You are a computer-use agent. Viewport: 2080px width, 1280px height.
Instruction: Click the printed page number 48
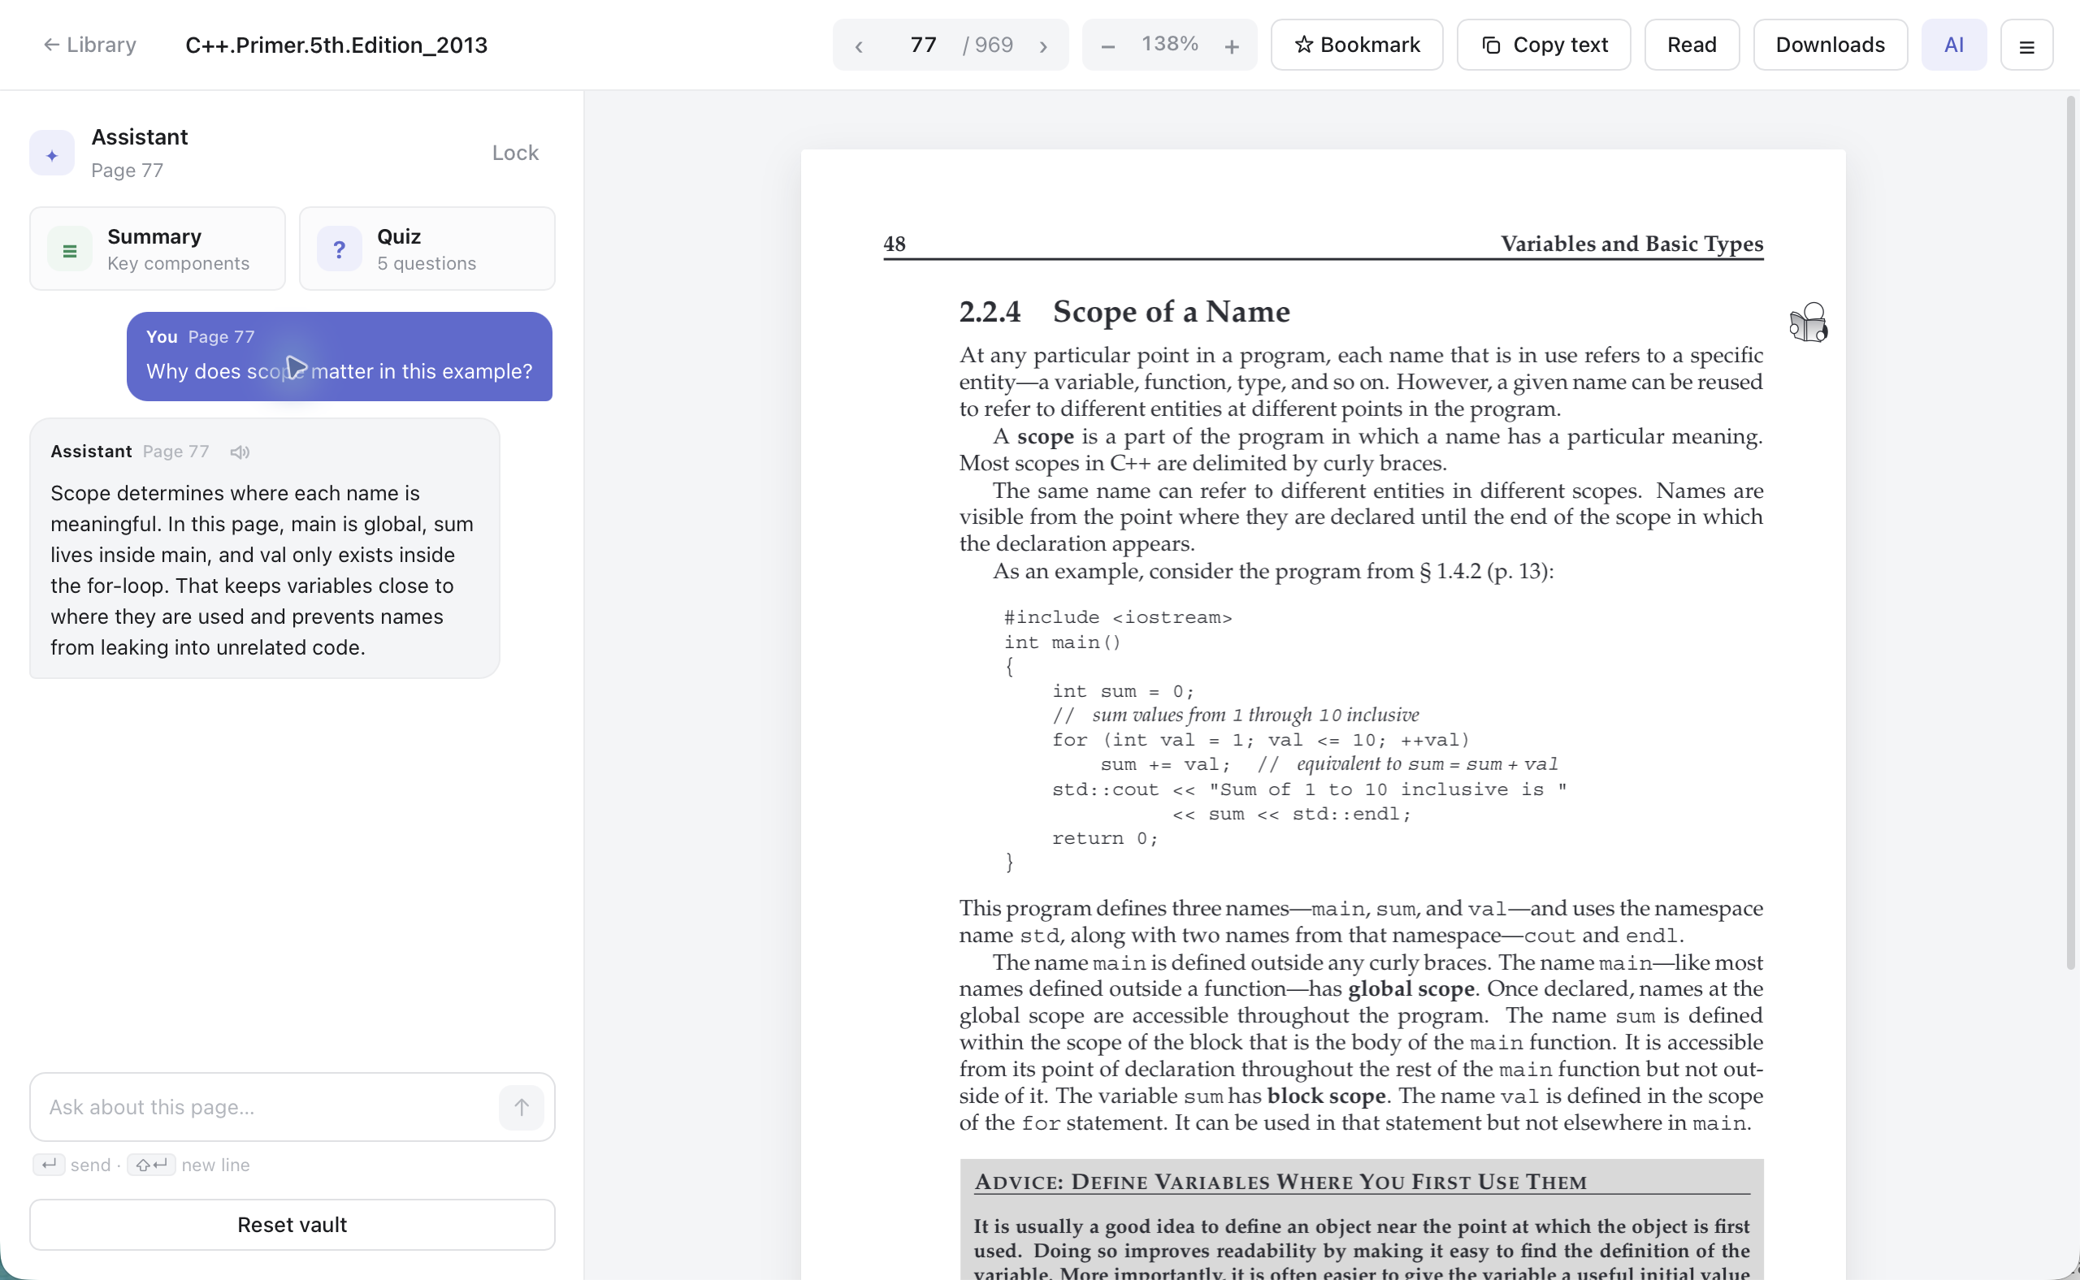[895, 244]
